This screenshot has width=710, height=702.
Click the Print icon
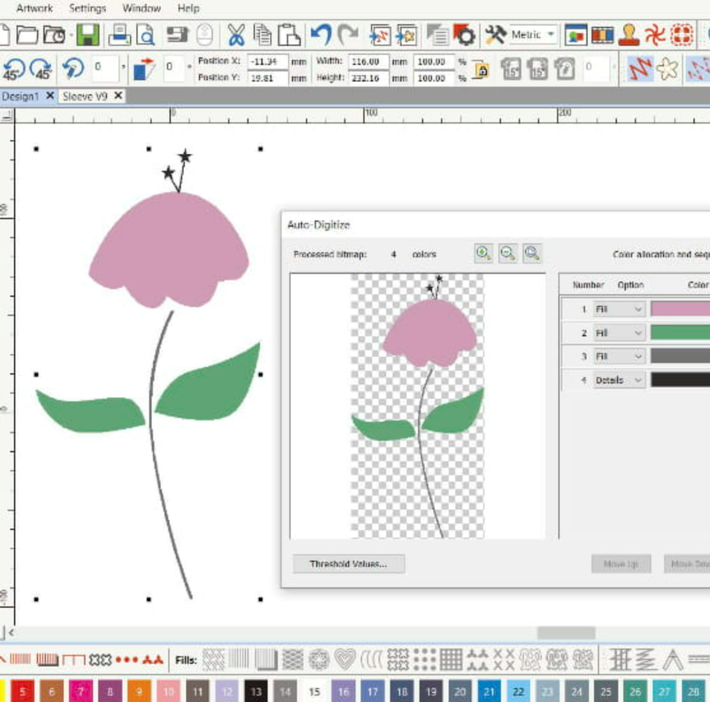click(120, 35)
